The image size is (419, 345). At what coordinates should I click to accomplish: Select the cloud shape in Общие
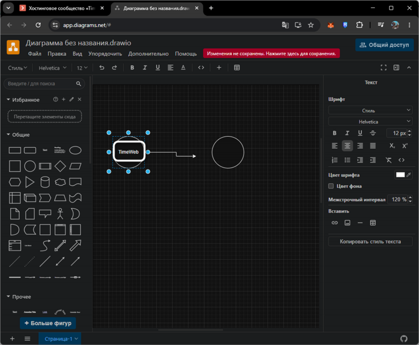click(60, 182)
